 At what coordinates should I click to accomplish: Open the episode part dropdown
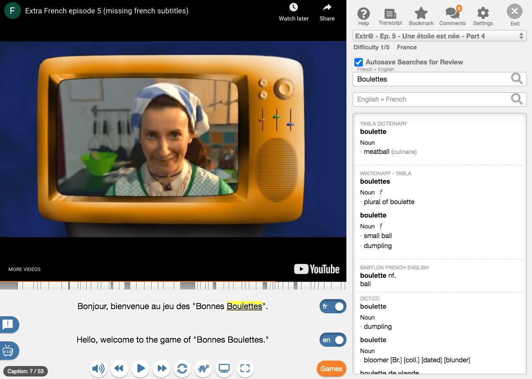[439, 36]
